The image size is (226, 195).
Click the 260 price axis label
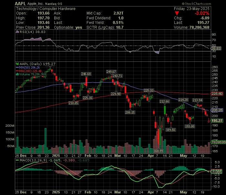[x=215, y=67]
